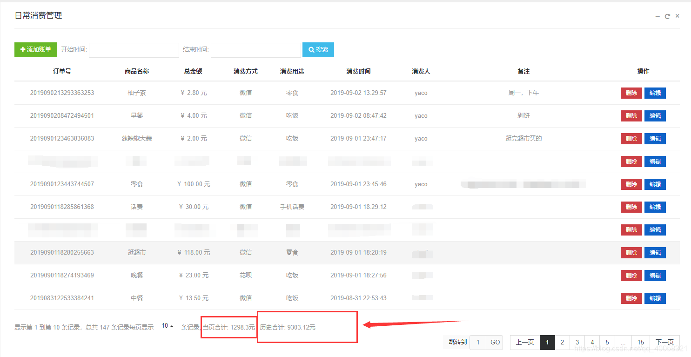
Task: Close the 日常消费管理 panel
Action: 678,16
